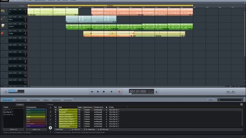Switch to the sixth media pool tab
This screenshot has width=246, height=138.
click(68, 100)
